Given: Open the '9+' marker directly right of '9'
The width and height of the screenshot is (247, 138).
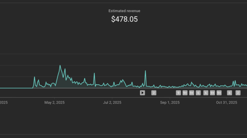Looking at the screenshot, I should coord(185,93).
